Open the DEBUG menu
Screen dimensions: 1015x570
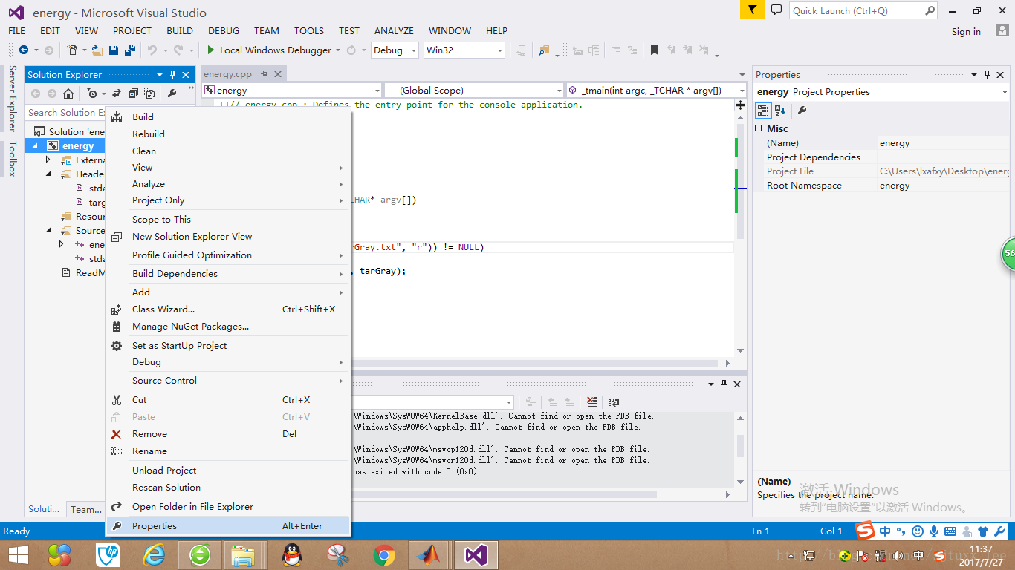click(x=224, y=30)
